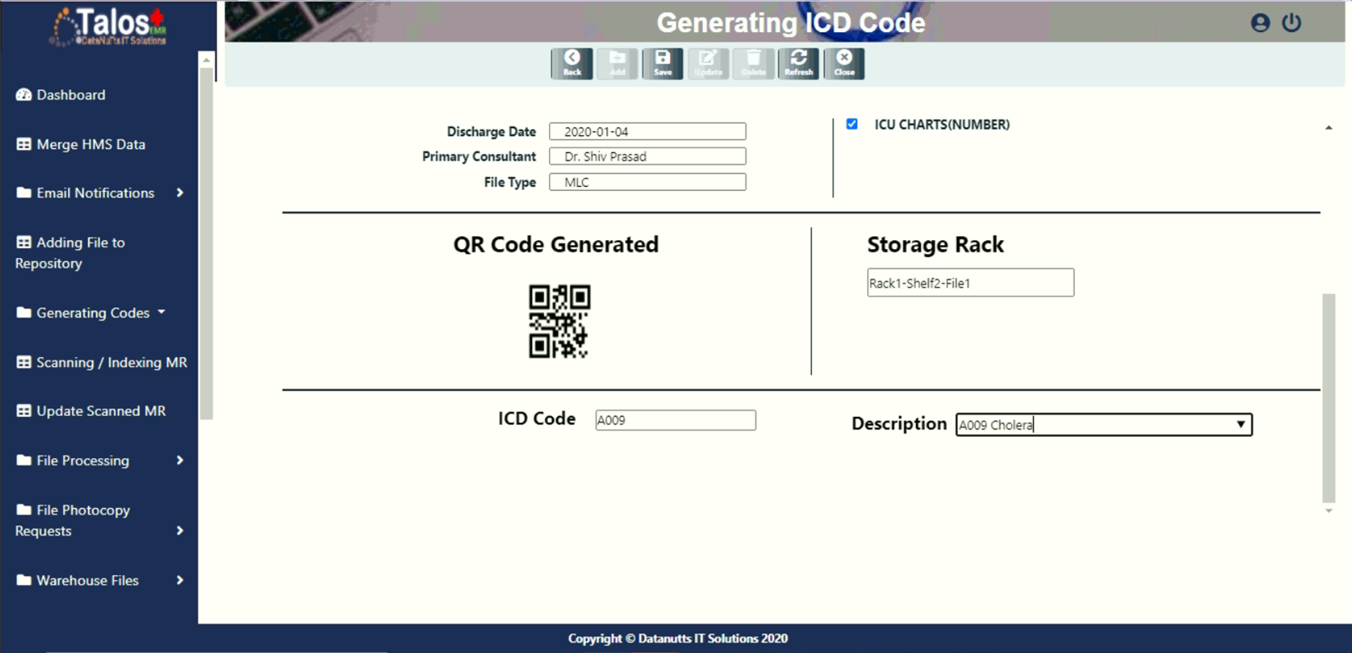The image size is (1352, 653).
Task: Click the Scanning / Indexing MR icon
Action: point(24,362)
